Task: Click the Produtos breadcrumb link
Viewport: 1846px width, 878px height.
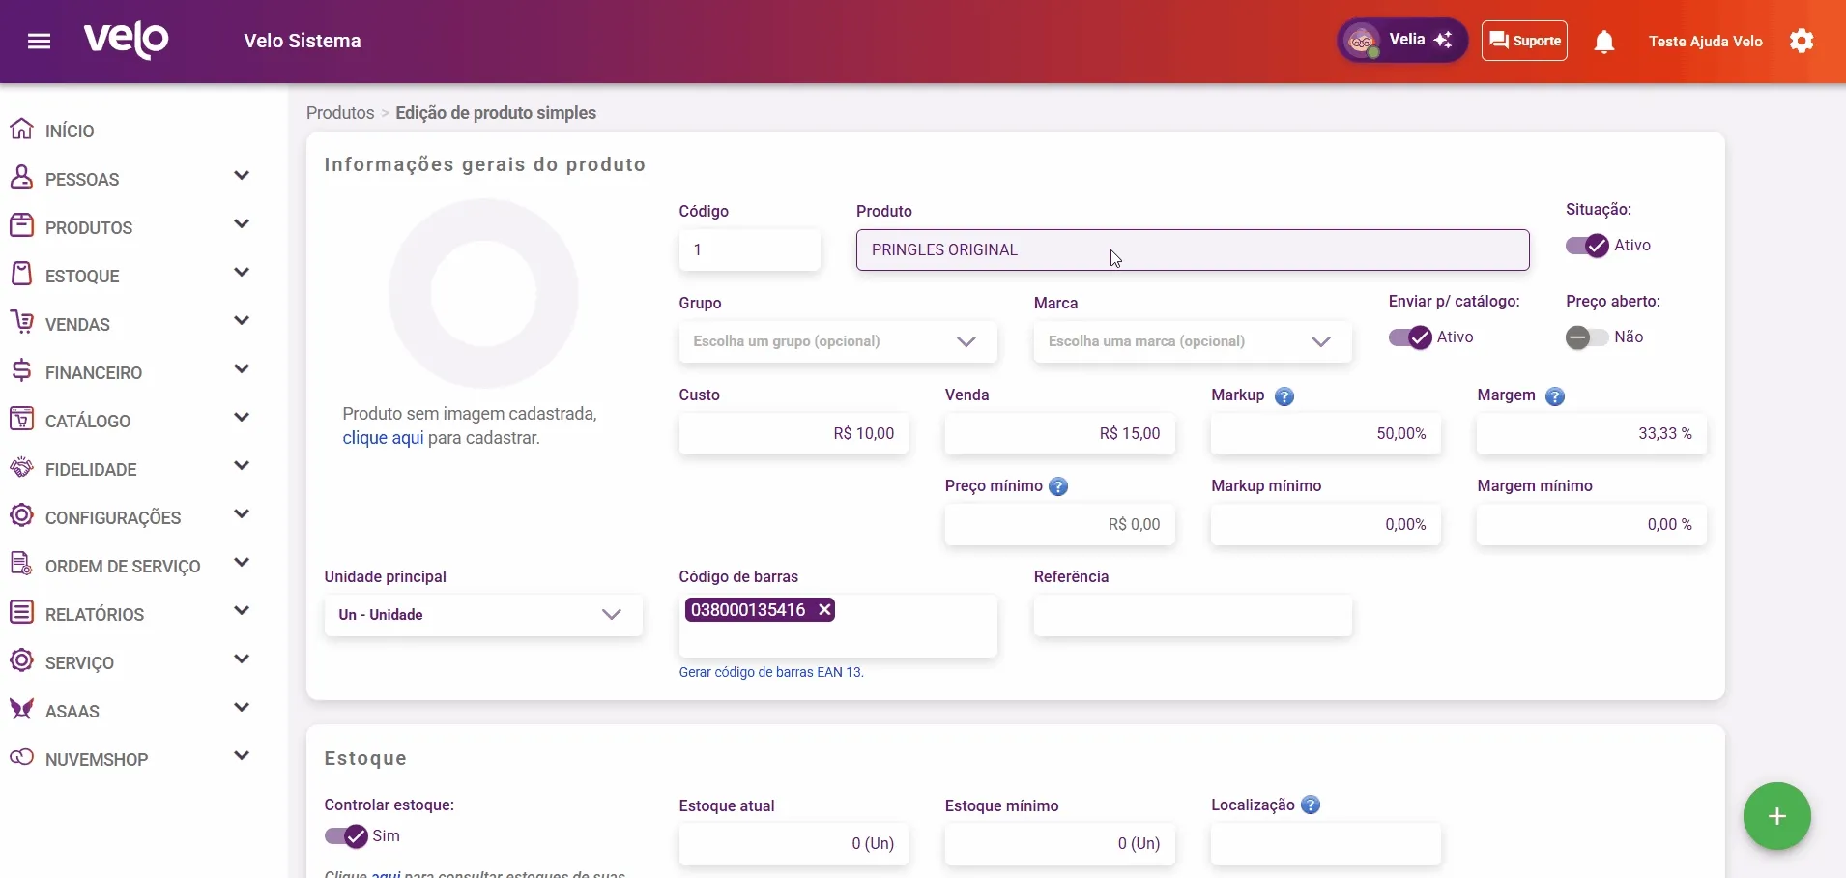Action: pos(340,113)
